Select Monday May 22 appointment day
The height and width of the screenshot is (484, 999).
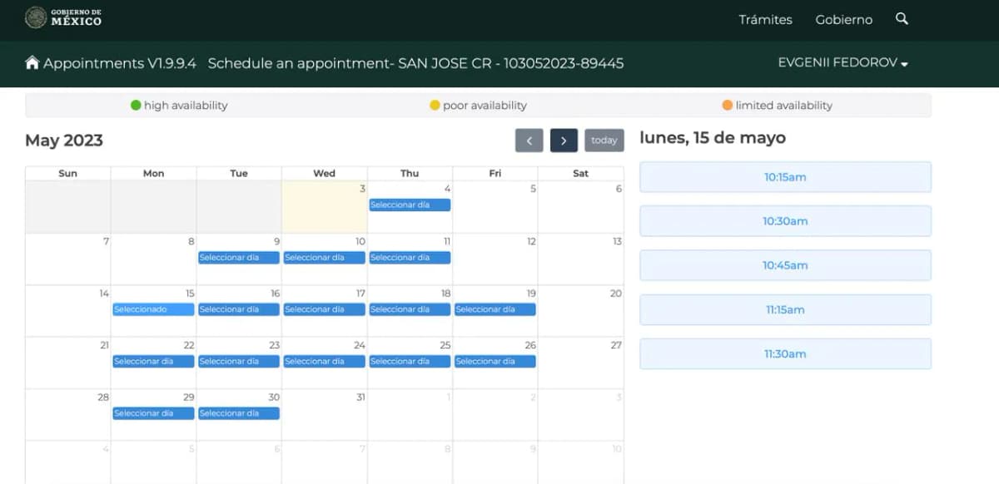[153, 362]
